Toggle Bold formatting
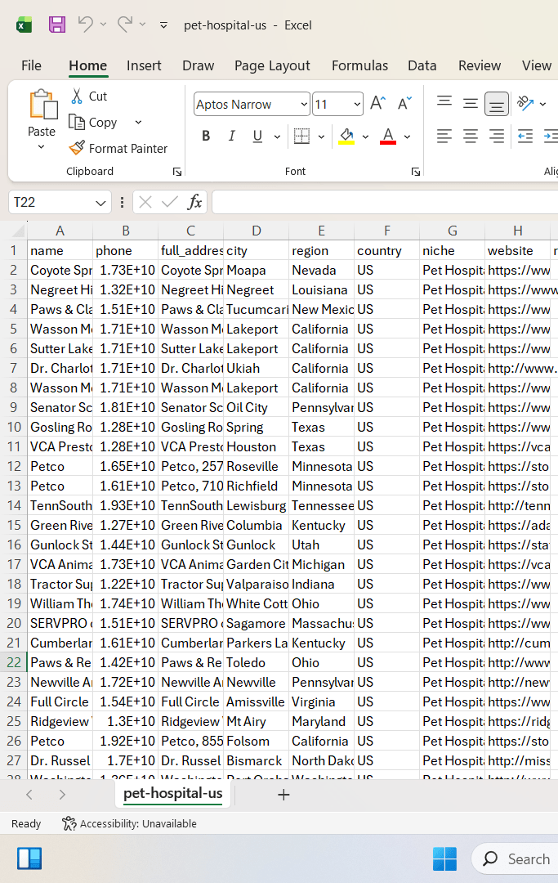The height and width of the screenshot is (883, 558). (x=206, y=137)
